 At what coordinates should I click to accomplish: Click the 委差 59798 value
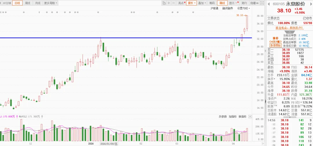coord(307,23)
